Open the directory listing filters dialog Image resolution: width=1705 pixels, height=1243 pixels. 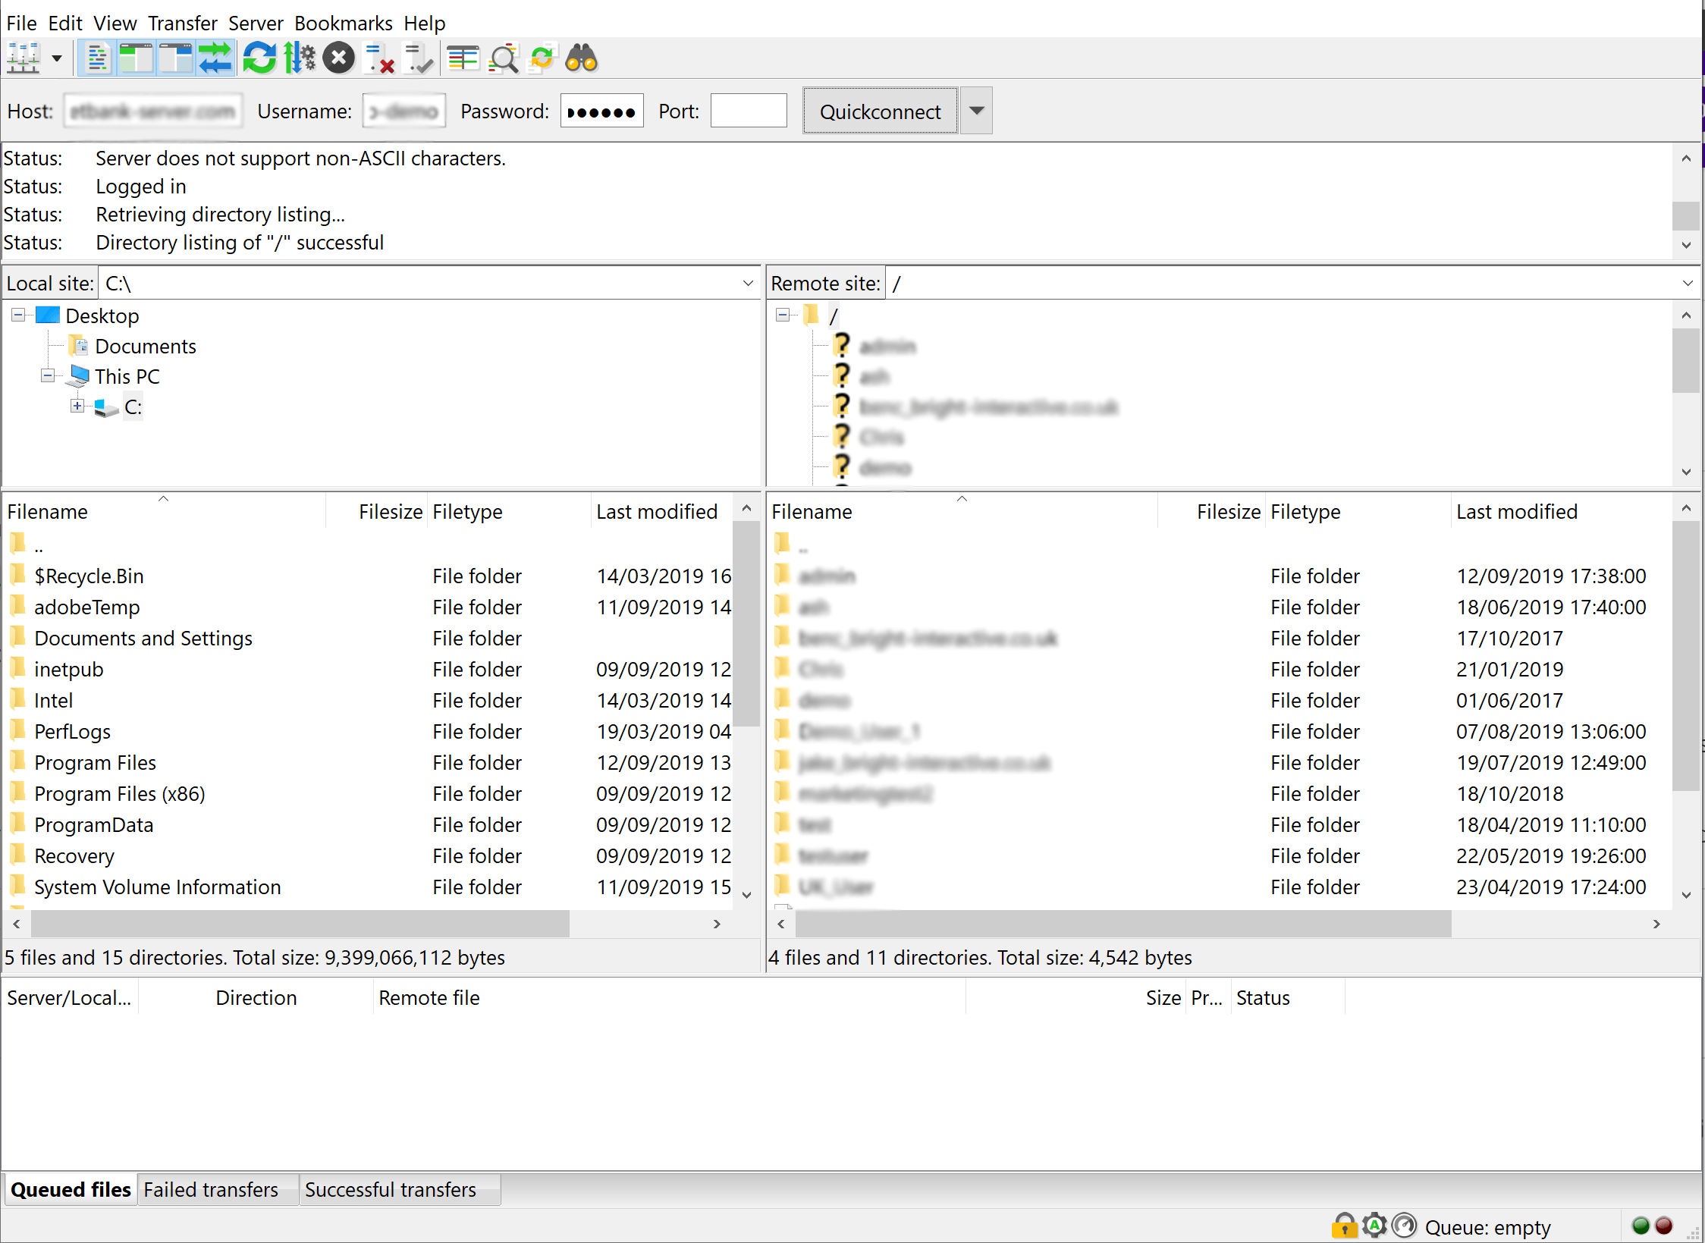(463, 58)
